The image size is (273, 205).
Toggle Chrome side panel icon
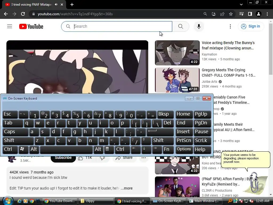coord(250,14)
